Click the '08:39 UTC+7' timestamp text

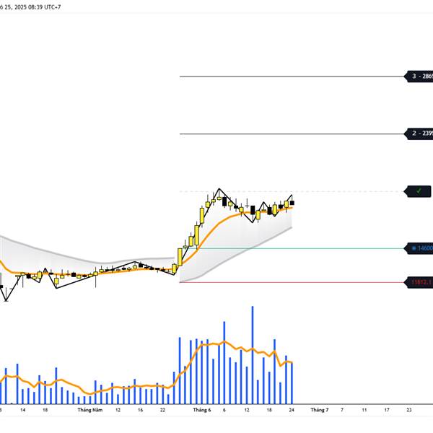45,7
